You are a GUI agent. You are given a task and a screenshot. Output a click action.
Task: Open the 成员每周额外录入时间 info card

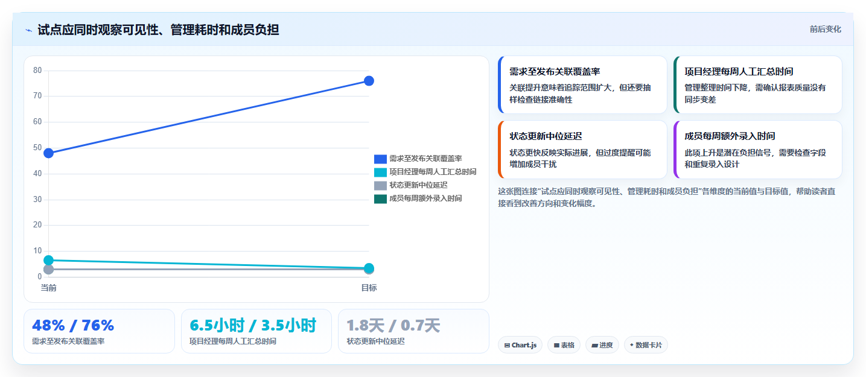click(757, 150)
